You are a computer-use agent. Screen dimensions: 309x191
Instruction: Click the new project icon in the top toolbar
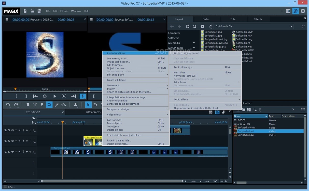[25, 11]
